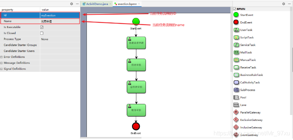
Task: Pick the ExclusiveGateway palette icon
Action: coord(236,120)
